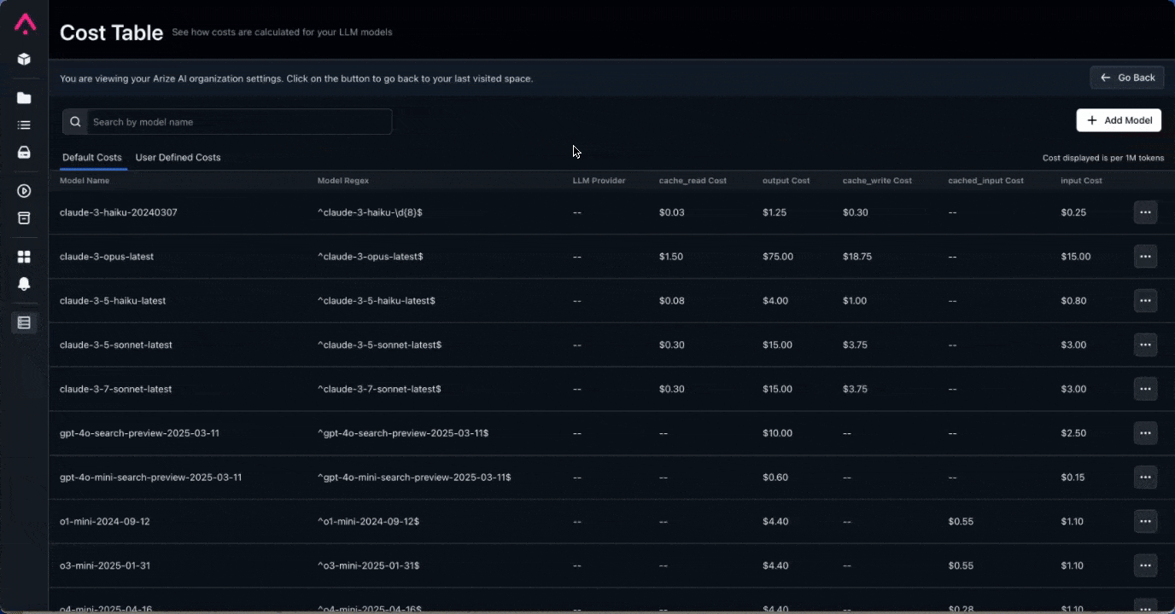Viewport: 1175px width, 614px height.
Task: Click regex ^o1-mini-2024-09-12$
Action: [368, 521]
